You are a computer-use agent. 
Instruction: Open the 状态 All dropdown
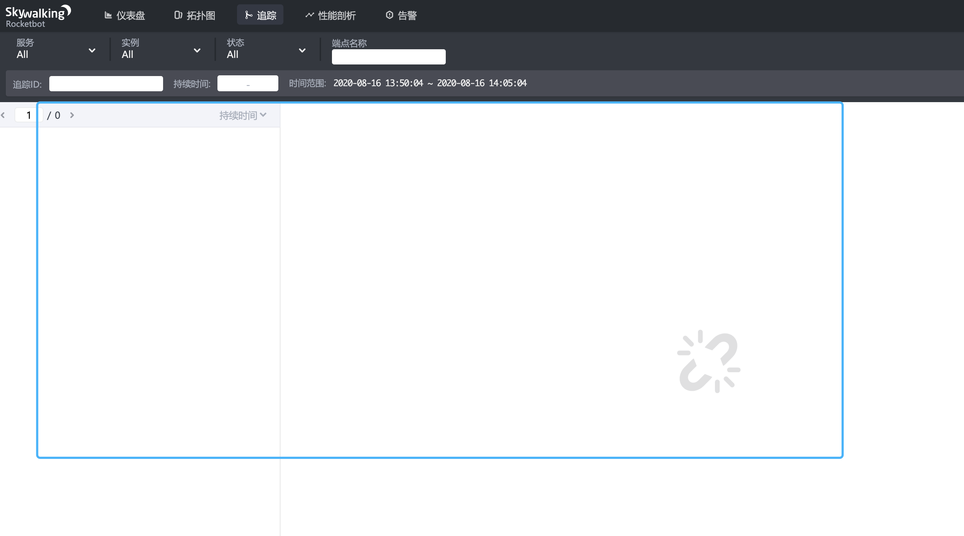tap(266, 49)
